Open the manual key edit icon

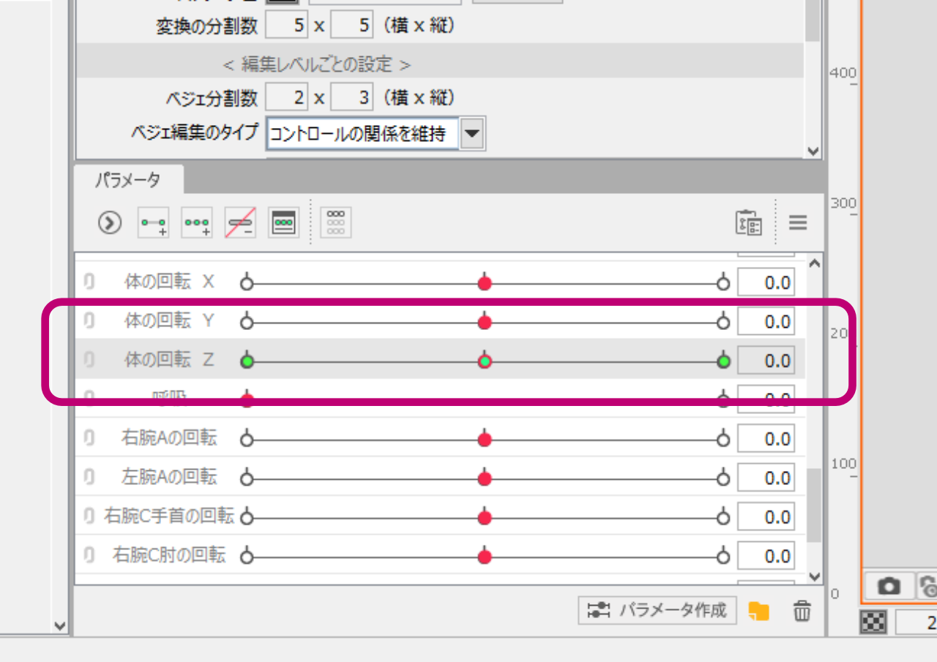pos(285,223)
